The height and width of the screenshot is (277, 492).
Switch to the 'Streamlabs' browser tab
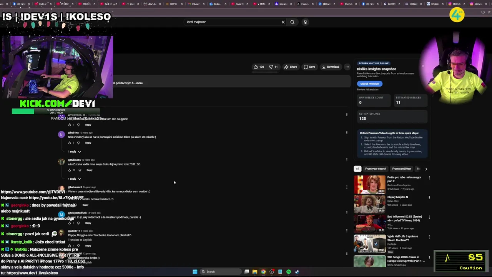click(283, 4)
